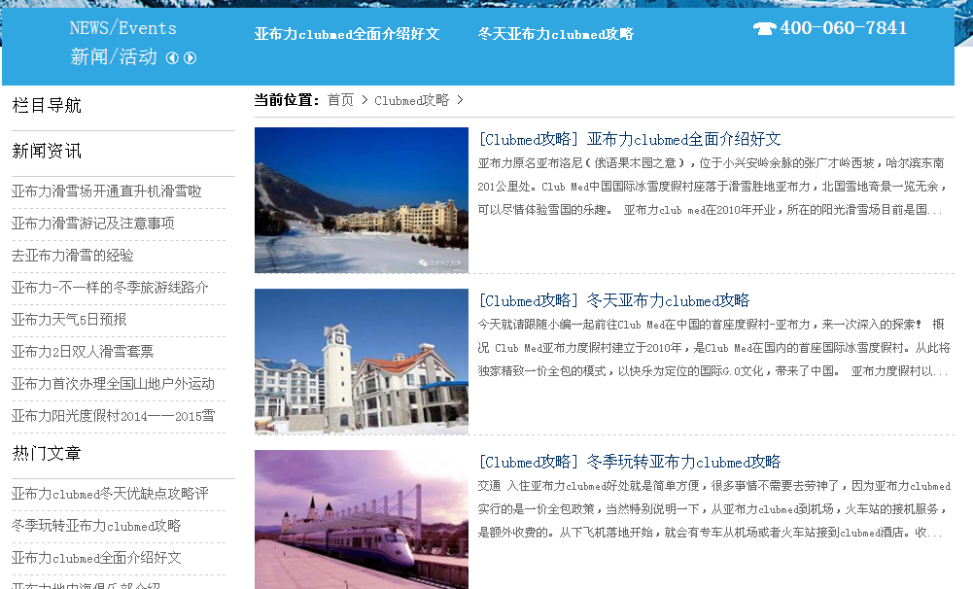Click the 400-060-7841 phone number
This screenshot has width=973, height=589.
click(x=844, y=28)
